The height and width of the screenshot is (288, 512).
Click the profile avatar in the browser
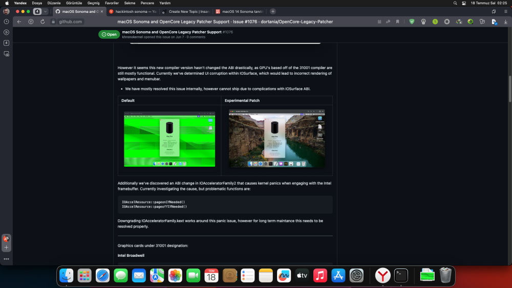(6, 11)
